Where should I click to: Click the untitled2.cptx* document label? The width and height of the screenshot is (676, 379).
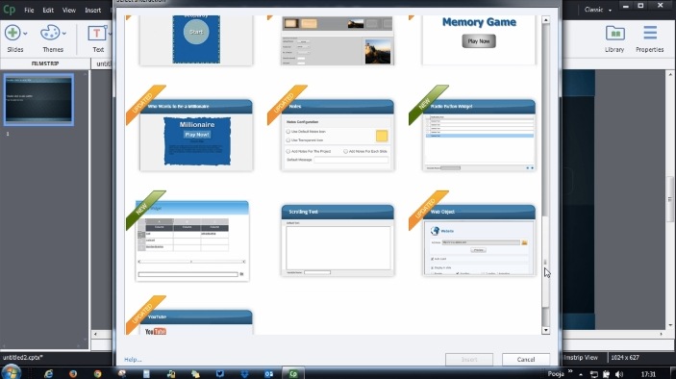click(22, 358)
